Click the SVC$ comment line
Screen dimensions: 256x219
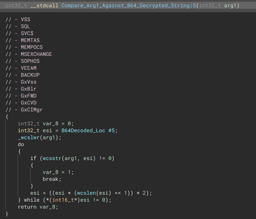27,33
